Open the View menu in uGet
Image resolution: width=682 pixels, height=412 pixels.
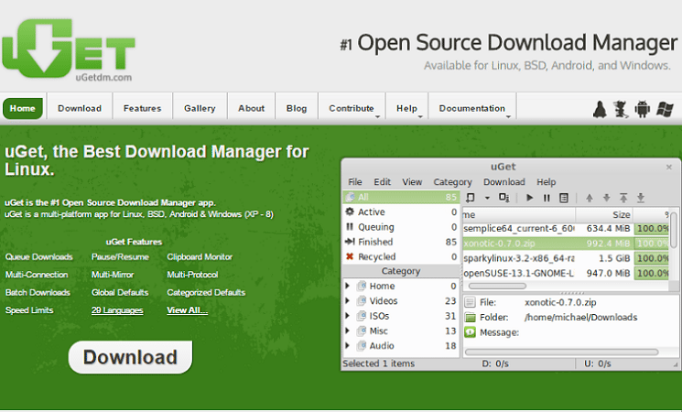click(412, 182)
